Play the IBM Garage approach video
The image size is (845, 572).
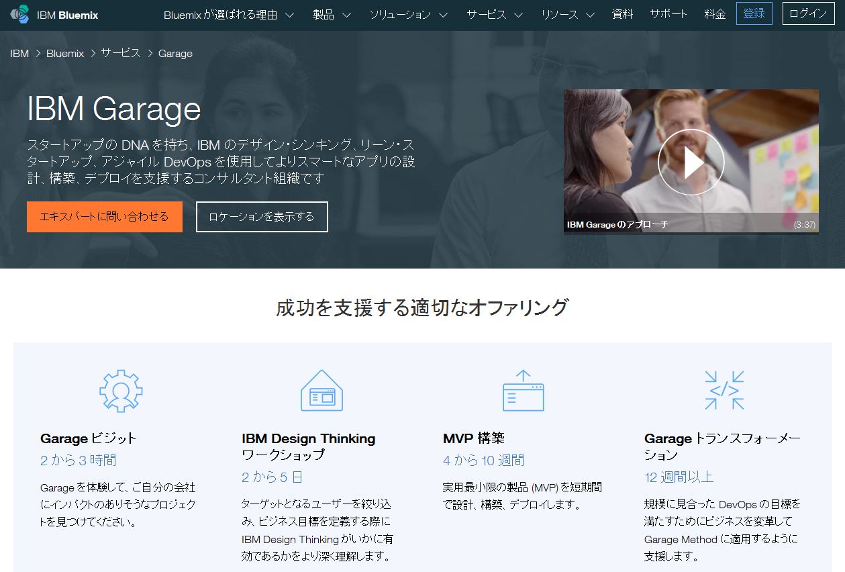tap(691, 162)
